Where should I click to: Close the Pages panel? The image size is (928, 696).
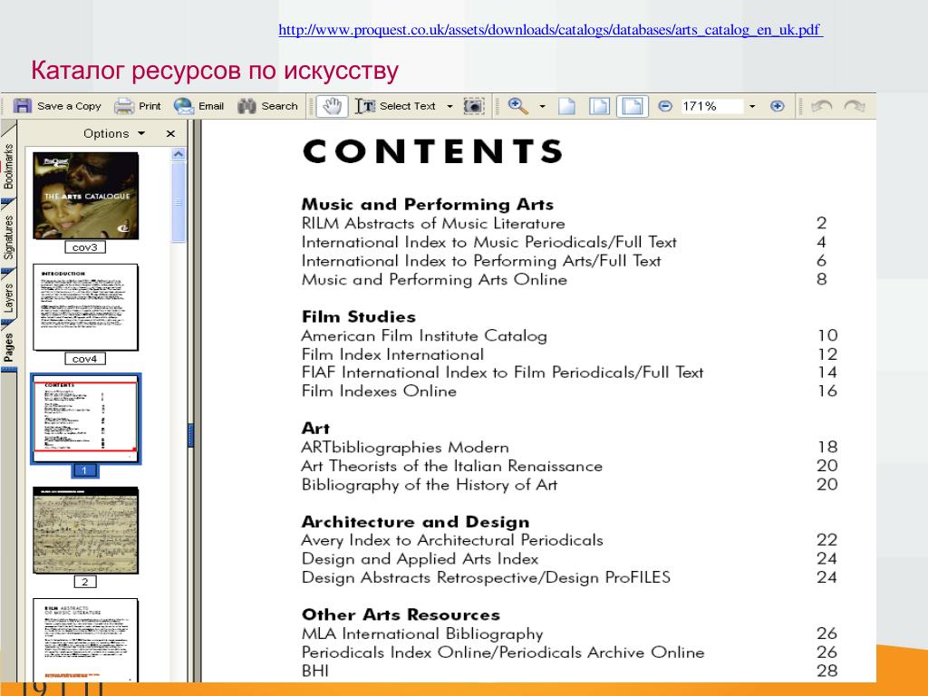pos(170,134)
